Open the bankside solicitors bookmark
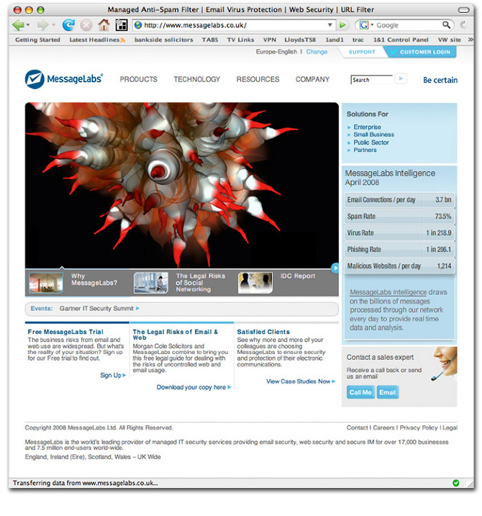The width and height of the screenshot is (482, 516). tap(163, 40)
